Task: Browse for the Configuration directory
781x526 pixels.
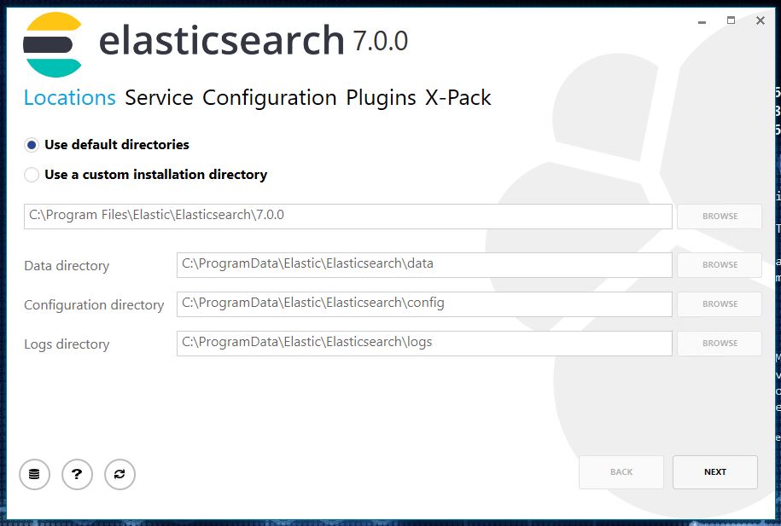Action: 720,304
